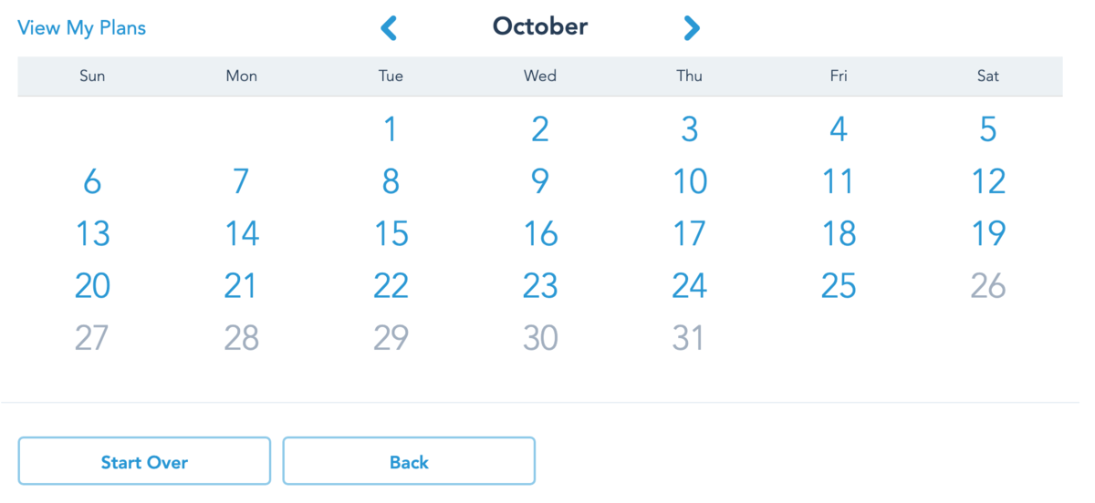
Task: Select October 6 date
Action: [x=92, y=181]
